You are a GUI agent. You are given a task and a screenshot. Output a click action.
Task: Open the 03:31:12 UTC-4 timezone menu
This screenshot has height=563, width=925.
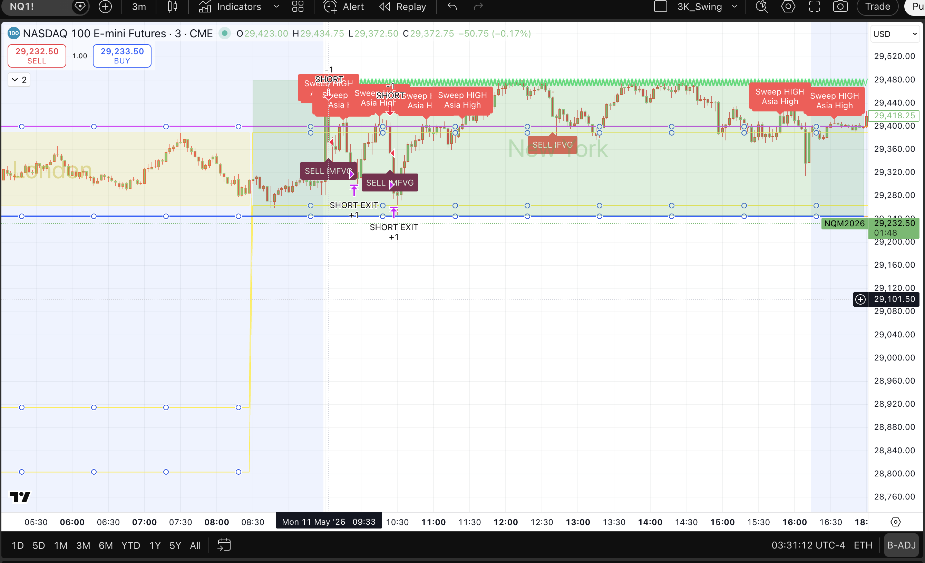808,545
